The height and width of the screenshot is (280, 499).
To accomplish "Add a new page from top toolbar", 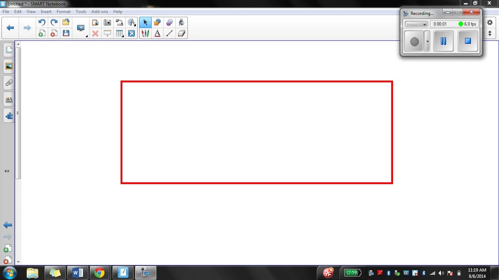I will click(x=42, y=34).
